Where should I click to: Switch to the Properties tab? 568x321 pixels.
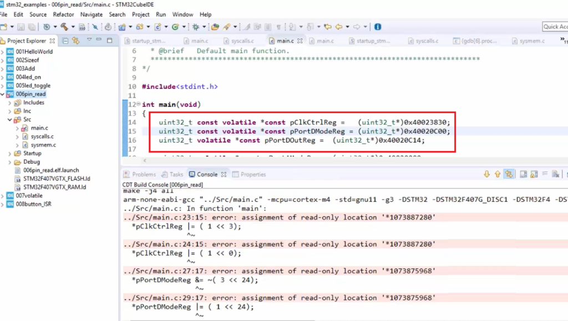click(249, 174)
